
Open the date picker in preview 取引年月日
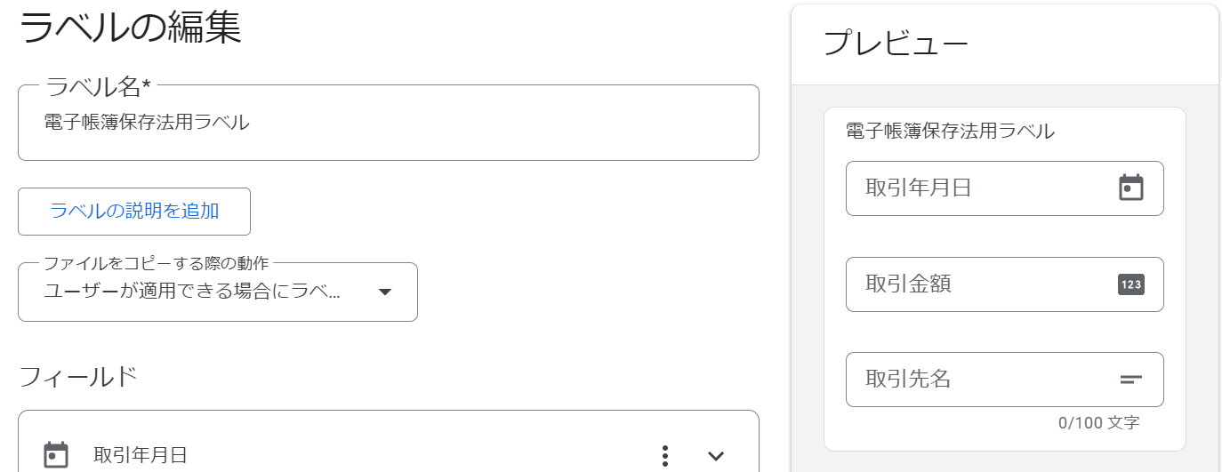(x=1130, y=188)
